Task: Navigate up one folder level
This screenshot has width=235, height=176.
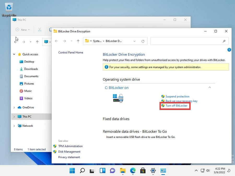Action: [78, 41]
